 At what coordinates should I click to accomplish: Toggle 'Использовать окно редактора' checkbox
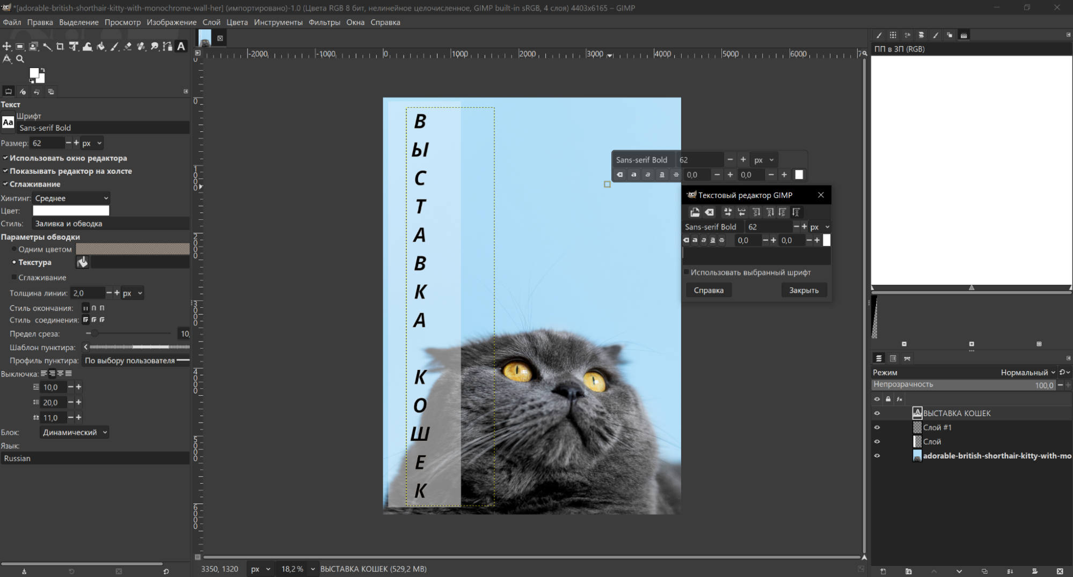[5, 158]
